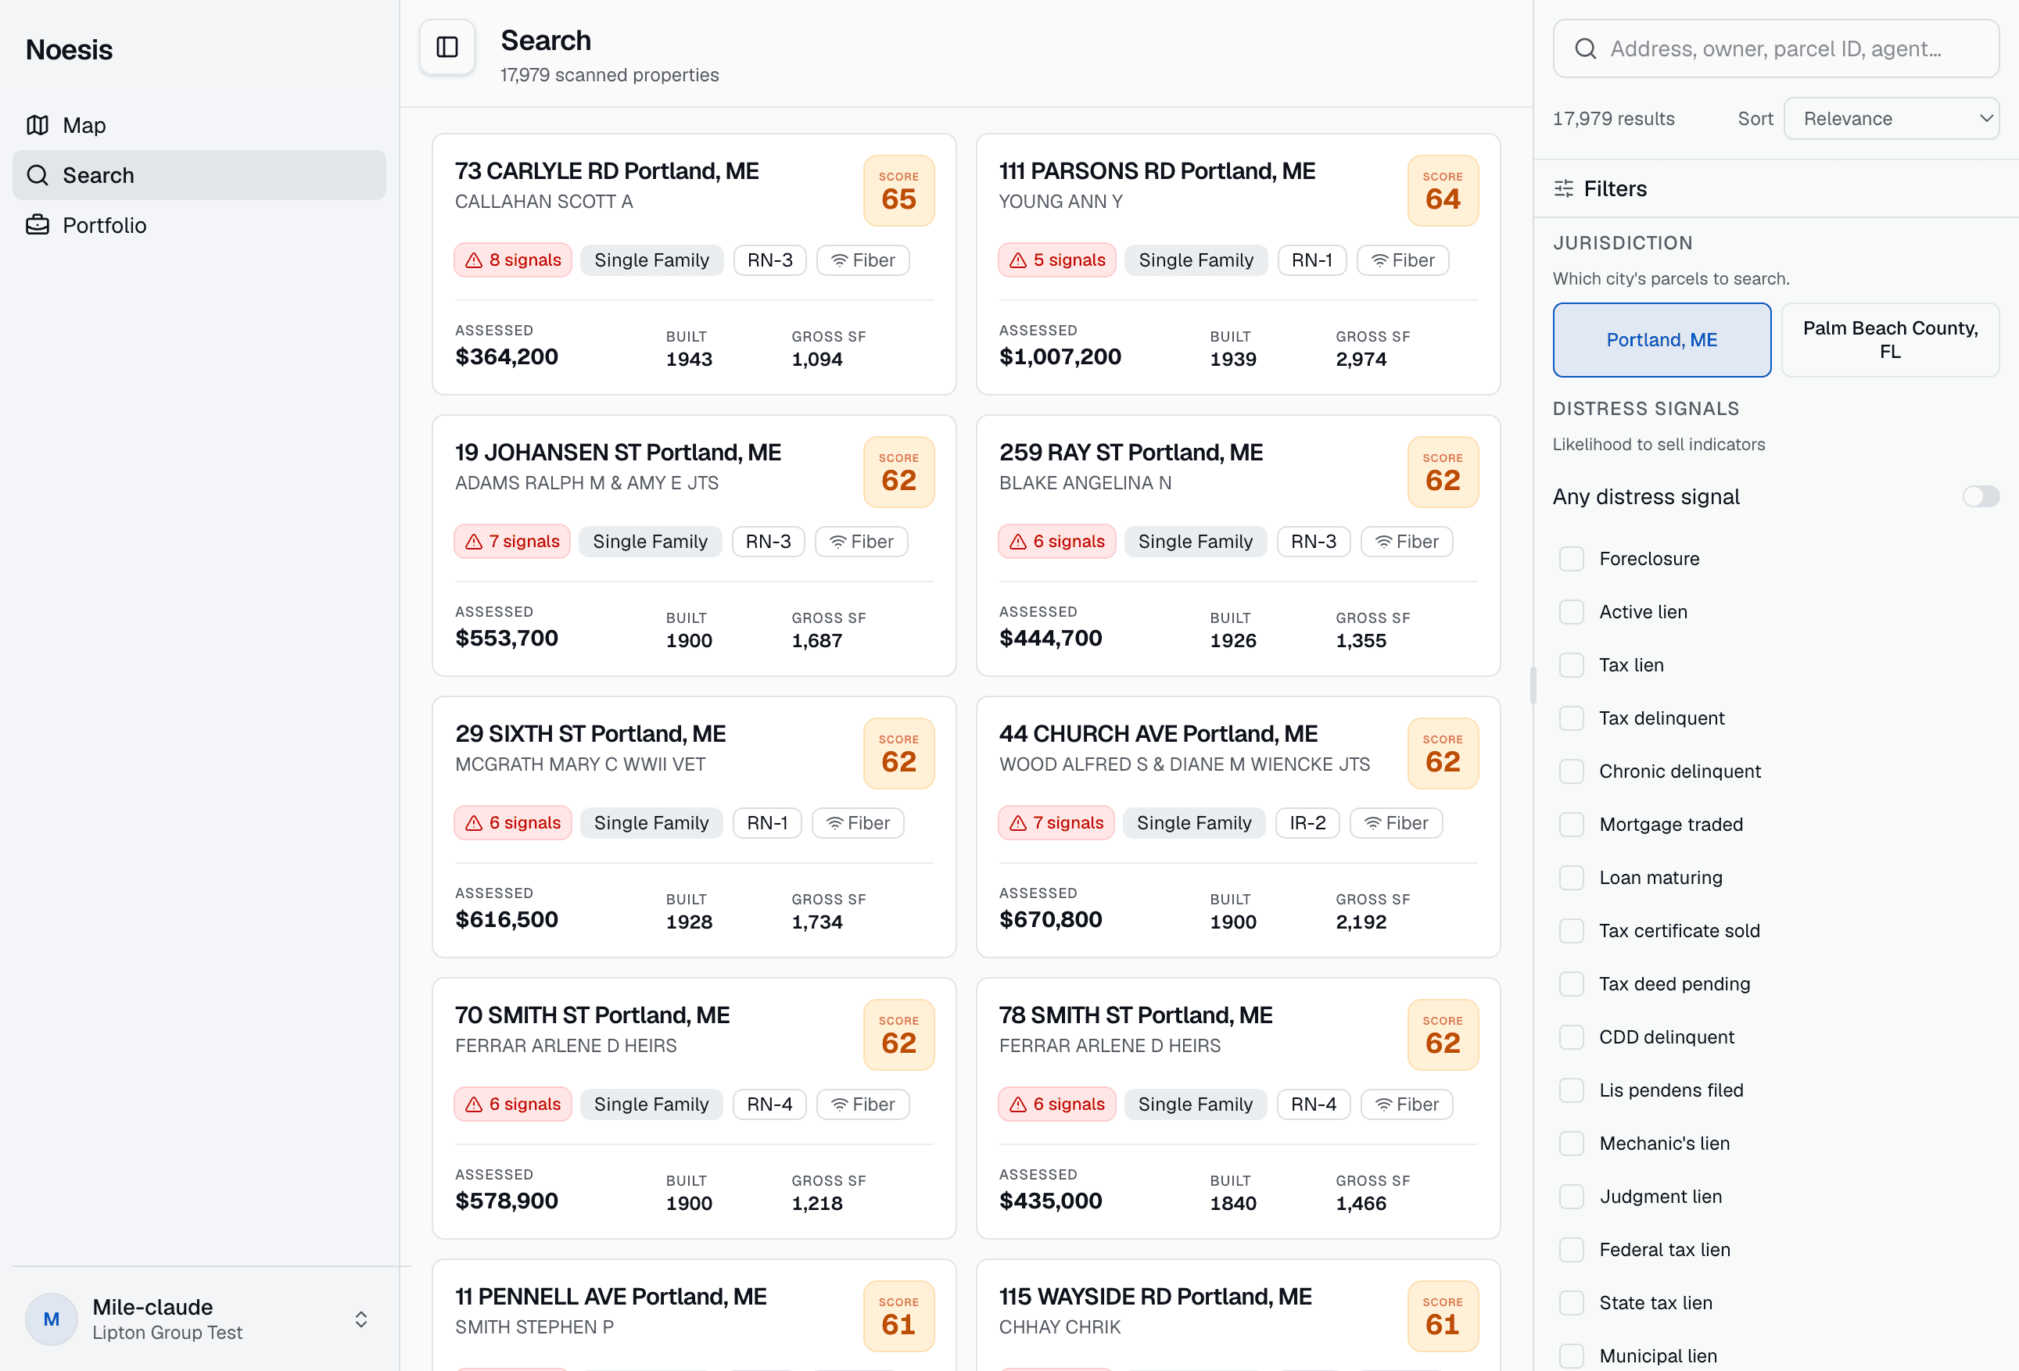Open the Portfolio page
2019x1371 pixels.
pyautogui.click(x=199, y=225)
